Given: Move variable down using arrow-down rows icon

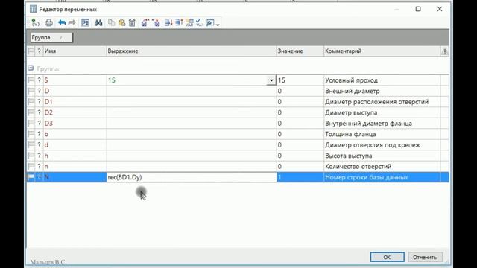Looking at the screenshot, I should (168, 23).
